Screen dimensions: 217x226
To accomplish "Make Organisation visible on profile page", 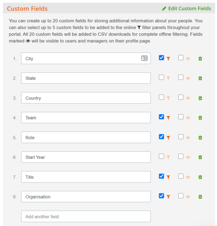I will [181, 196].
